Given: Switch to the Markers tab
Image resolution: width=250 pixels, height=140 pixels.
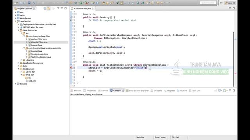Looking at the screenshot, I should 76,91.
